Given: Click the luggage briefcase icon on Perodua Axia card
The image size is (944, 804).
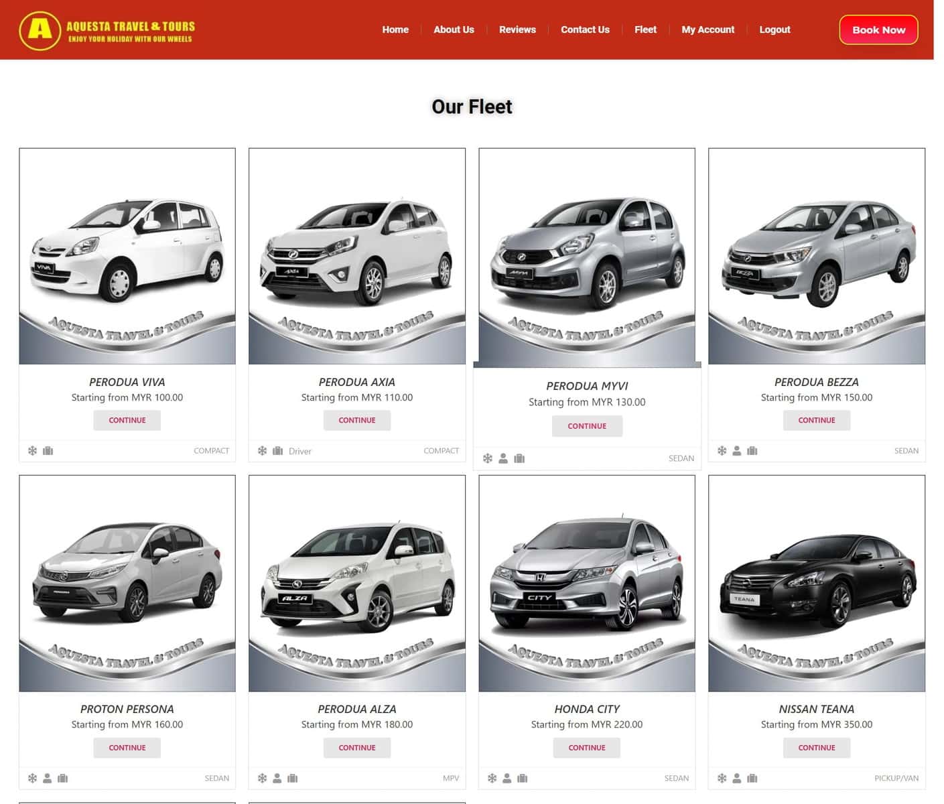Looking at the screenshot, I should click(x=277, y=451).
